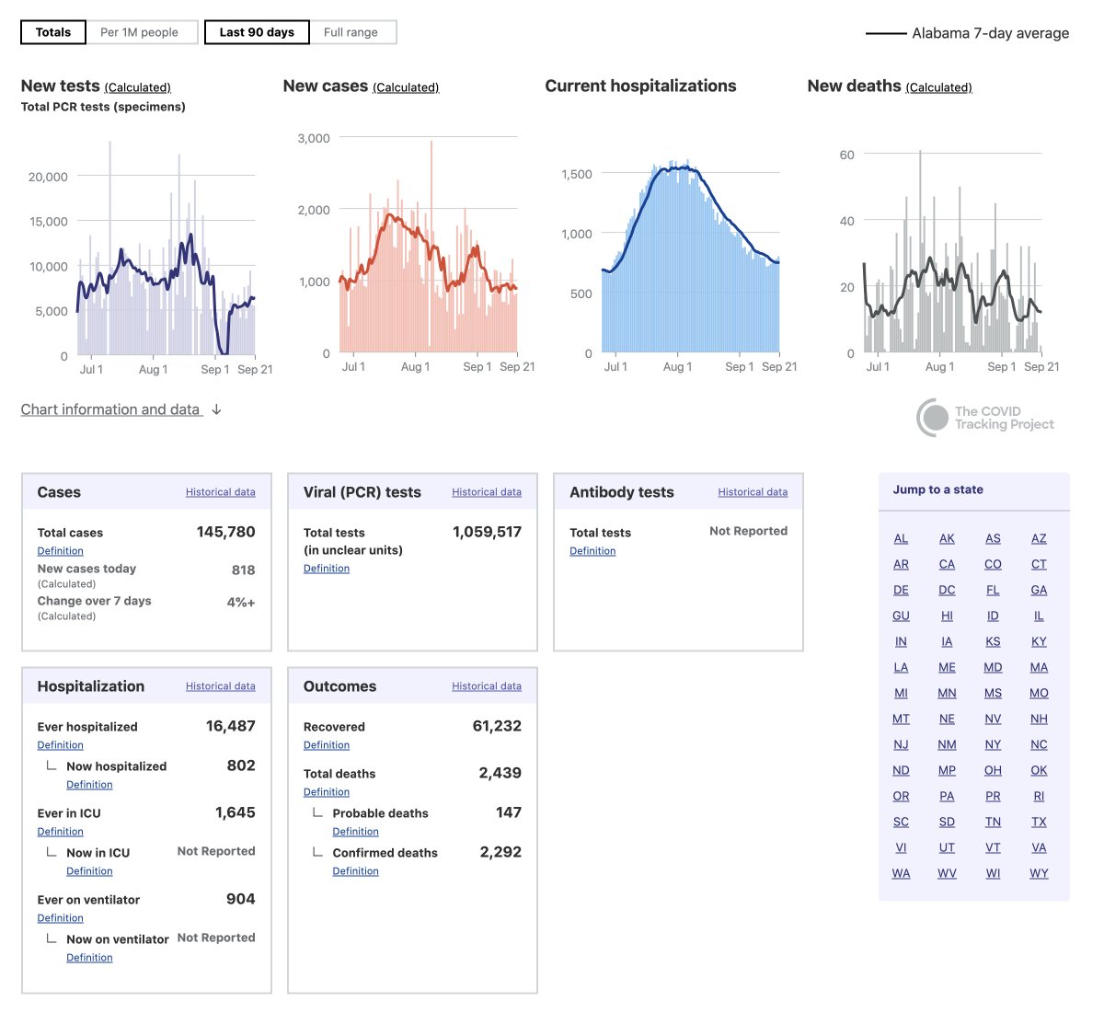1104x1013 pixels.
Task: Click the Alabama 7-day average legend
Action: [x=967, y=33]
